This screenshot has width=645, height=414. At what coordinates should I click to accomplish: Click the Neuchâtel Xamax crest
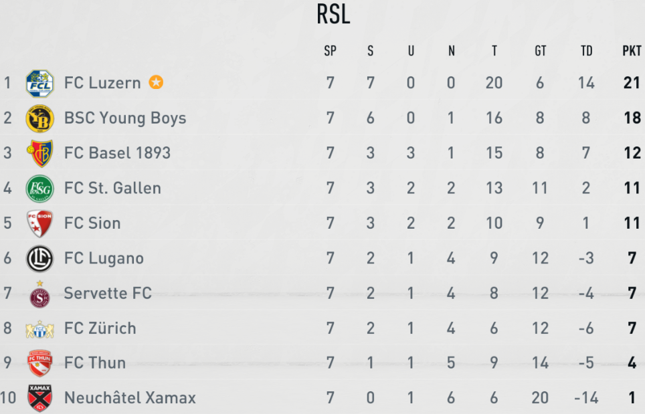(39, 398)
